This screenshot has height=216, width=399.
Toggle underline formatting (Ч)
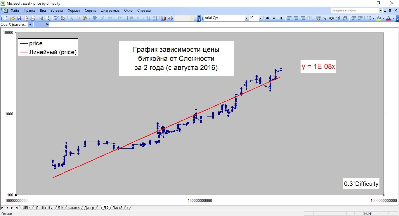point(281,18)
